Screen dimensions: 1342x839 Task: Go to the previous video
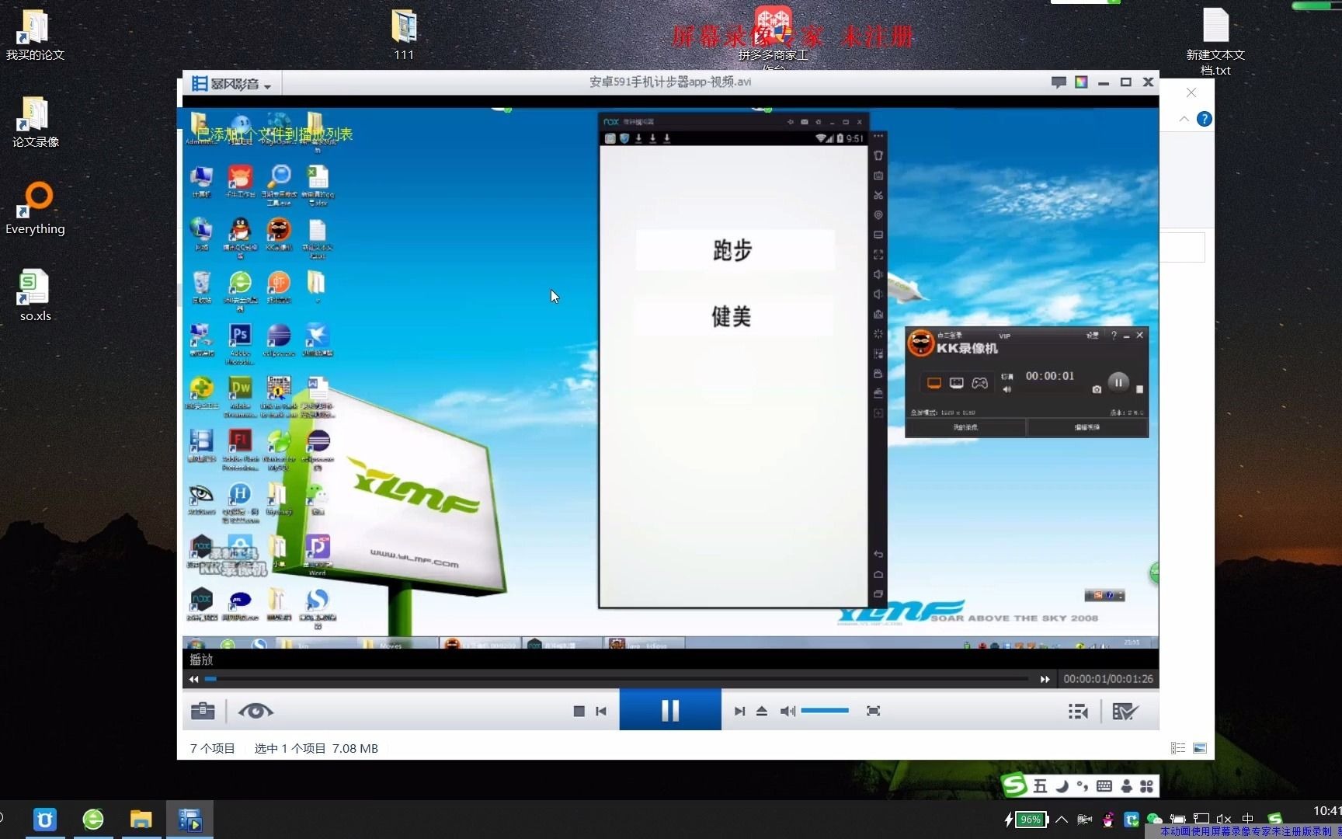[601, 711]
